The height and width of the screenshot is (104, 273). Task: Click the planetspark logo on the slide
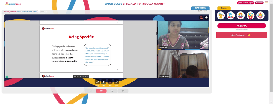pyautogui.click(x=48, y=29)
